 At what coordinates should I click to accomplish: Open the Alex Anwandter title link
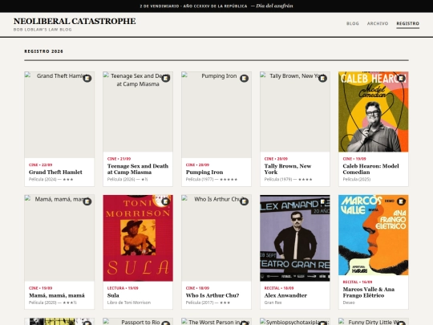pos(285,295)
